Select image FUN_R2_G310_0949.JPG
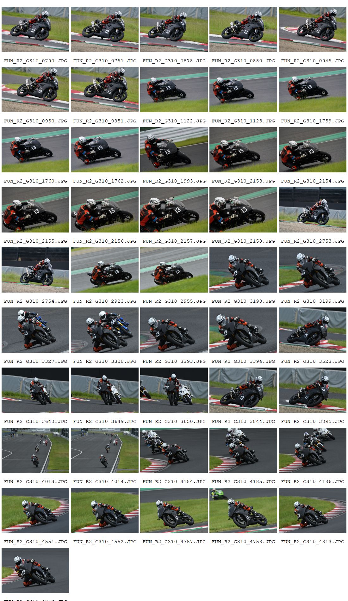The image size is (348, 601). 313,29
